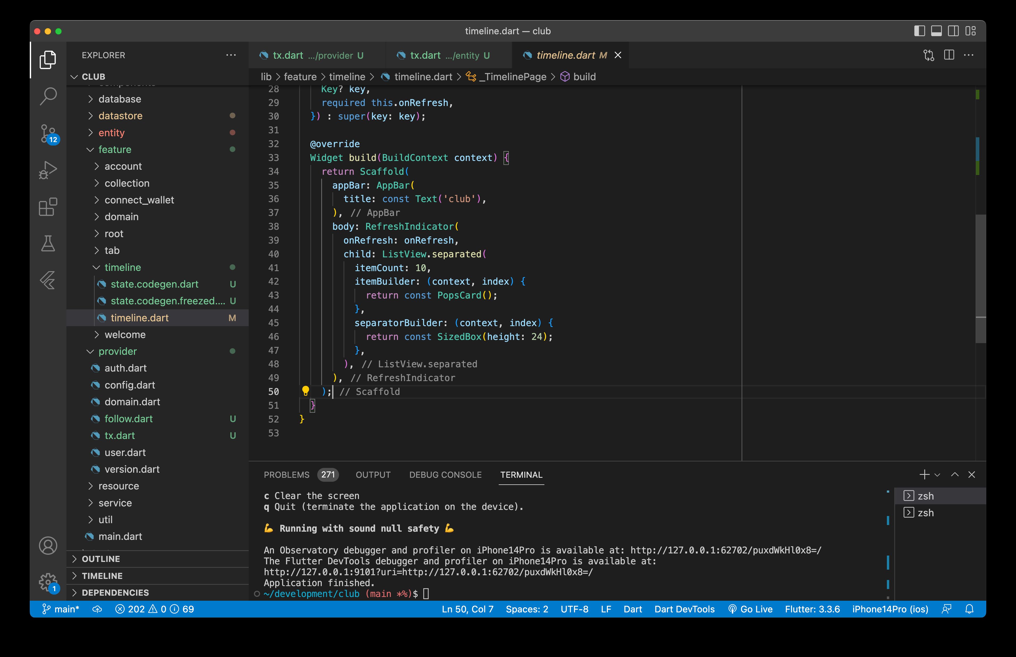Image resolution: width=1016 pixels, height=657 pixels.
Task: Toggle provider folder change indicator
Action: coord(234,351)
